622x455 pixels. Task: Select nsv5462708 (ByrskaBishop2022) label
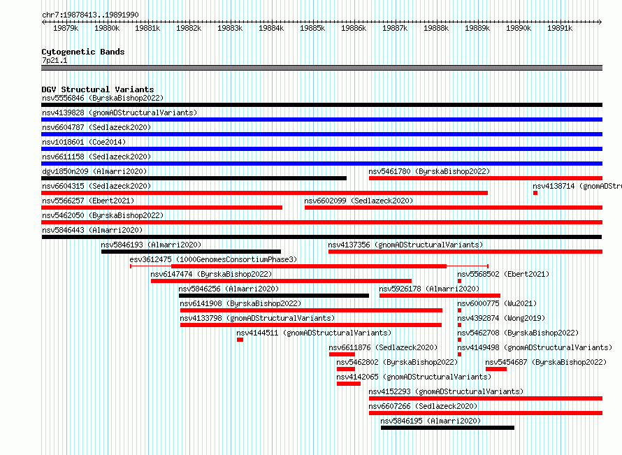pos(518,333)
